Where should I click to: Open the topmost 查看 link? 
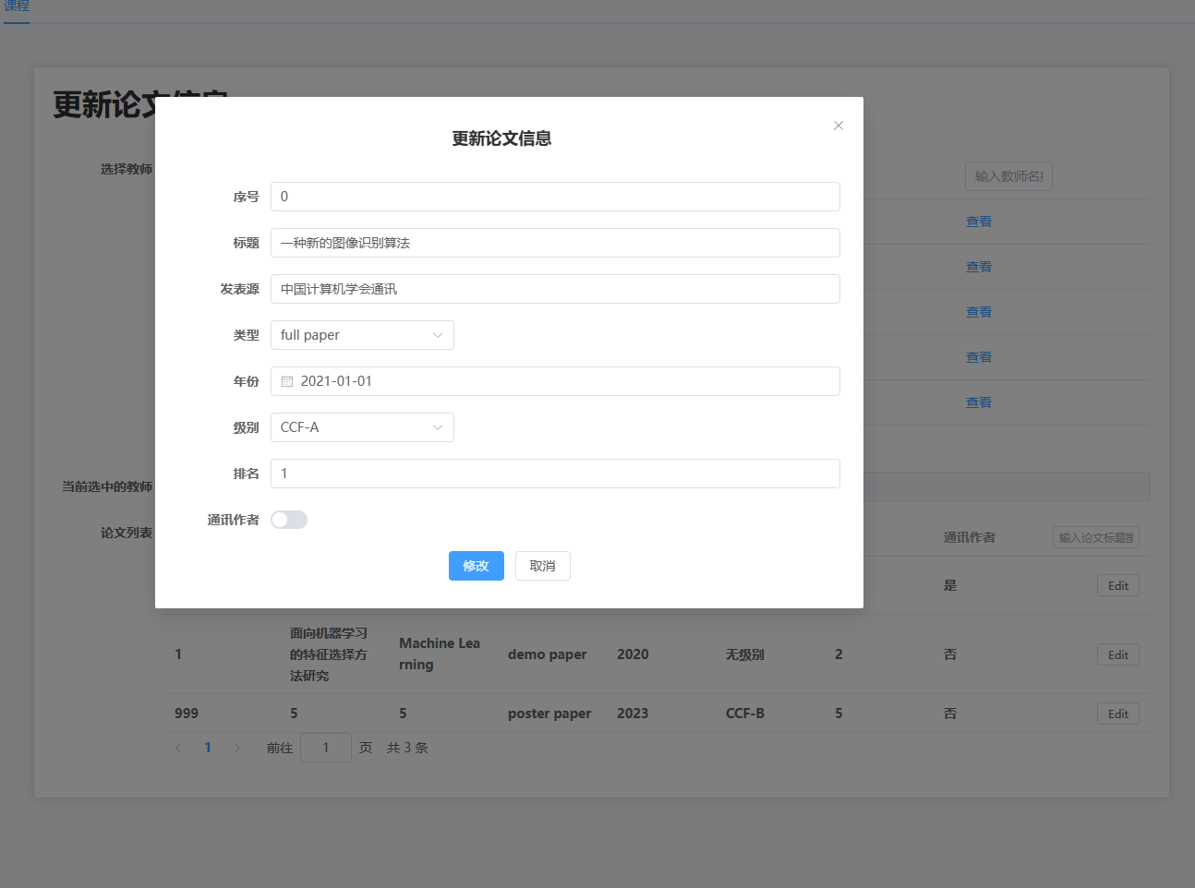(978, 221)
